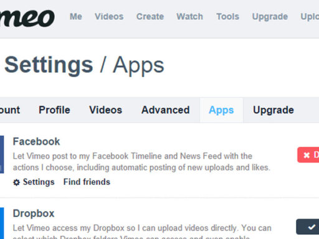This screenshot has height=239, width=319.
Task: Switch to the Profile settings tab
Action: [x=54, y=110]
